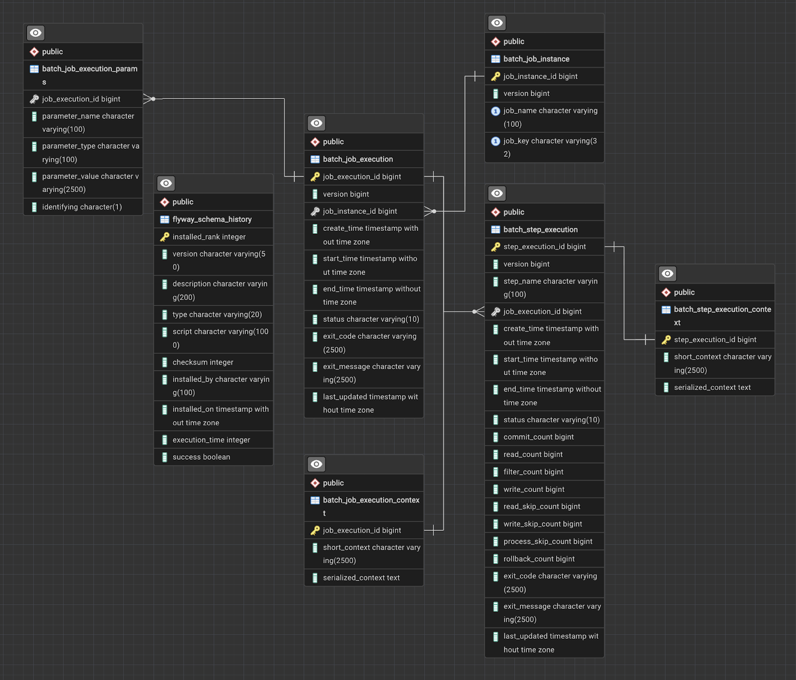Screen dimensions: 796x680
Task: Click the primary key icon for installed_rank
Action: click(x=165, y=237)
